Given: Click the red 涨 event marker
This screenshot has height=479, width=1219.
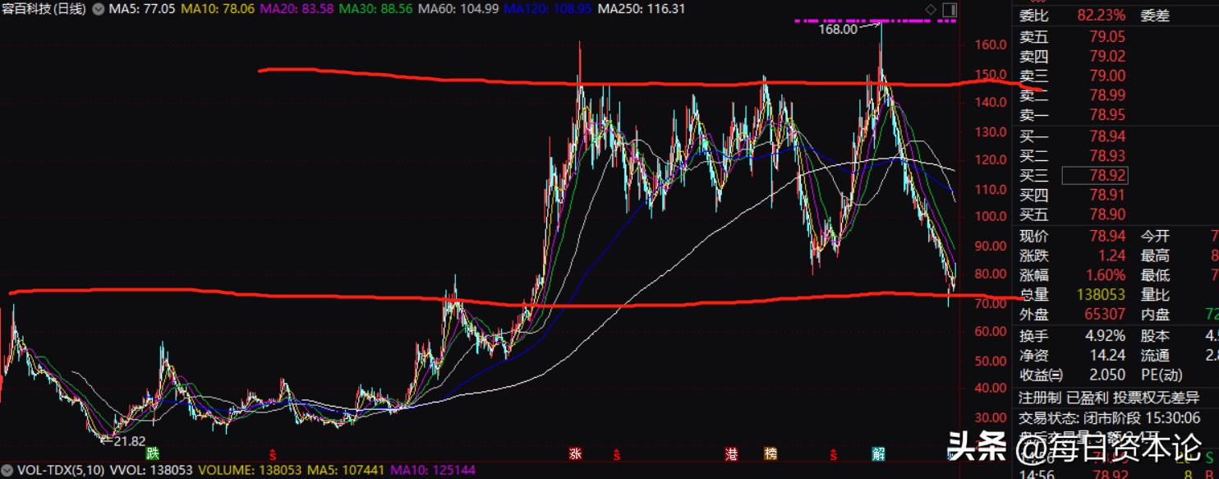Looking at the screenshot, I should 575,454.
